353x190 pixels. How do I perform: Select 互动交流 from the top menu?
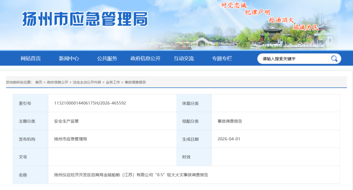185,58
